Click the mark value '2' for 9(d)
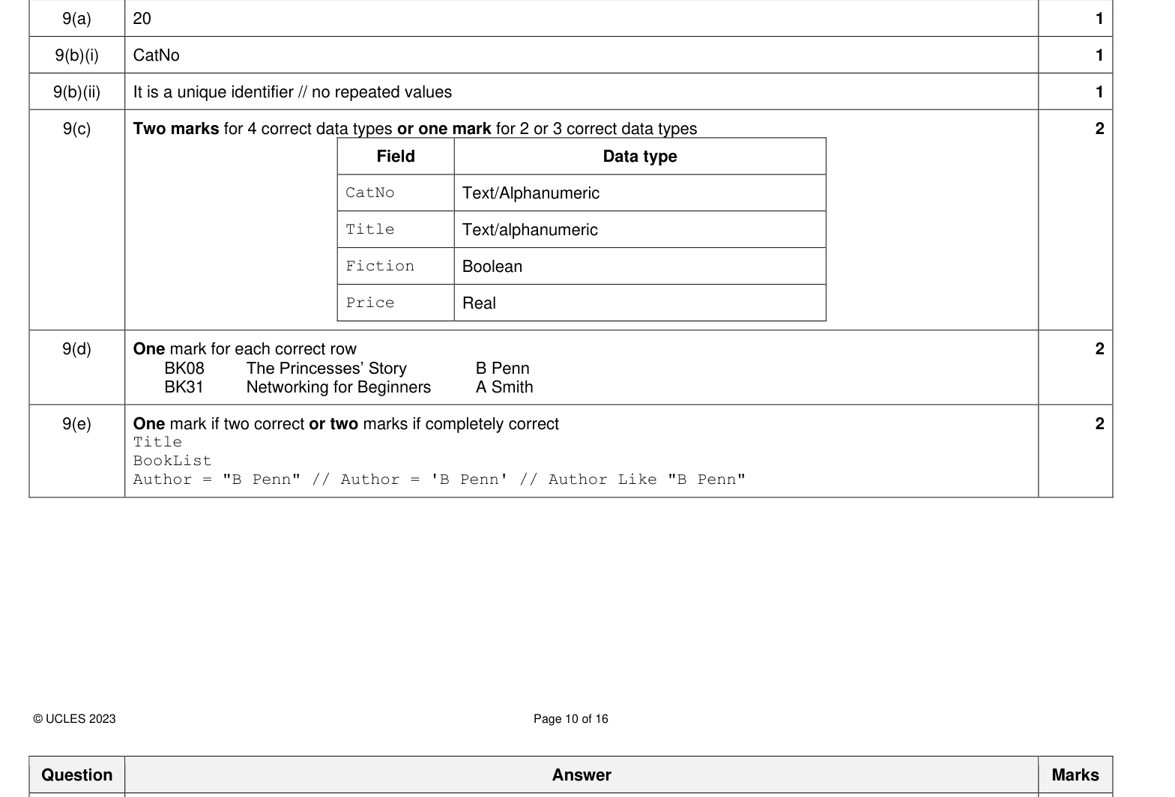 [x=1099, y=349]
